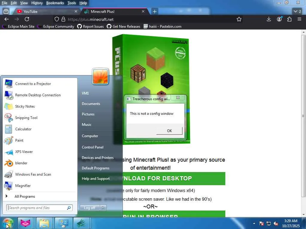
Task: Open Paint from Start menu
Action: [40, 140]
